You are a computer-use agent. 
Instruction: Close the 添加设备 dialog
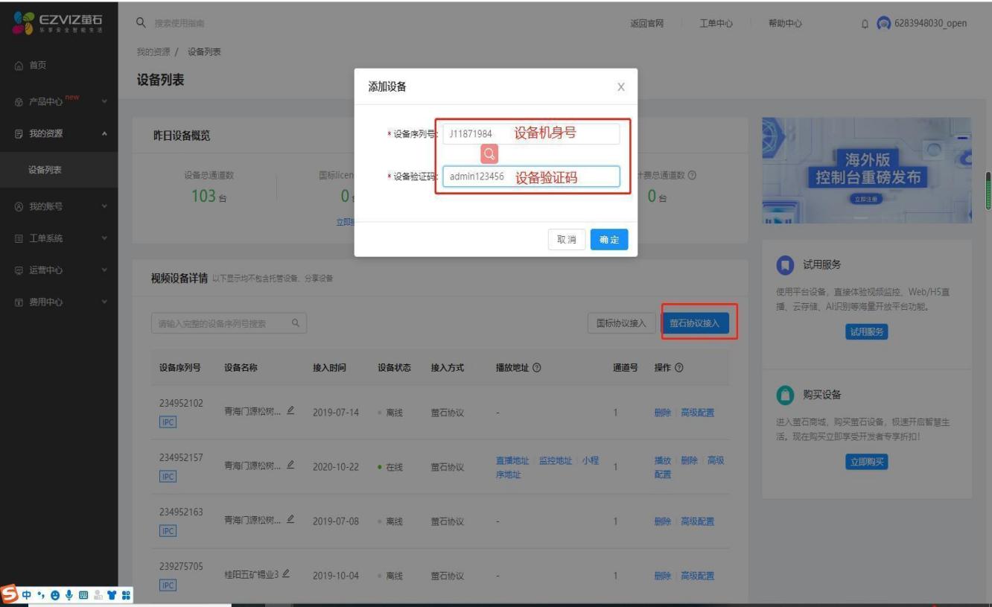click(x=621, y=87)
